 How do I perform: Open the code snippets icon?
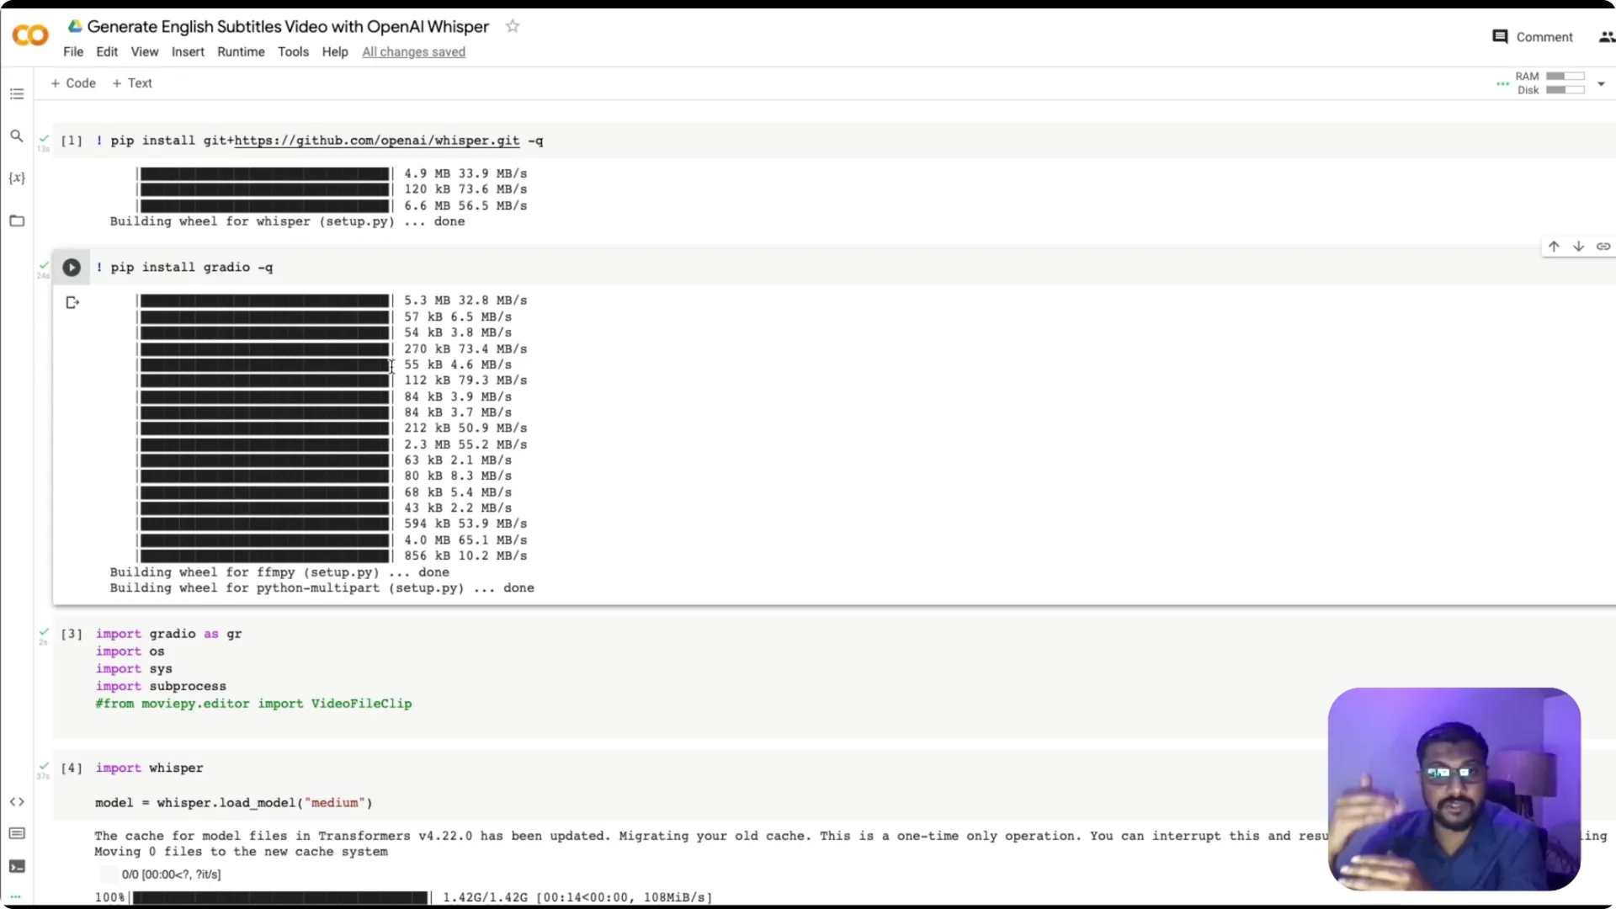point(17,801)
